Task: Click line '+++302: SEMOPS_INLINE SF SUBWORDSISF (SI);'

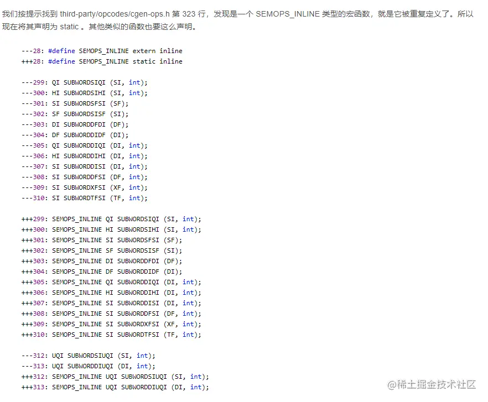Action: point(101,251)
